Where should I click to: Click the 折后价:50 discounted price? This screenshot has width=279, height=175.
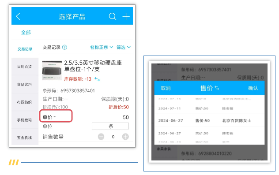[119, 107]
